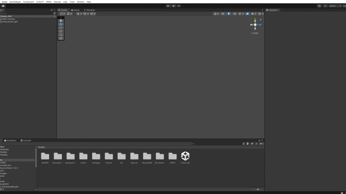
Task: Select the Rotate tool
Action: click(x=61, y=28)
